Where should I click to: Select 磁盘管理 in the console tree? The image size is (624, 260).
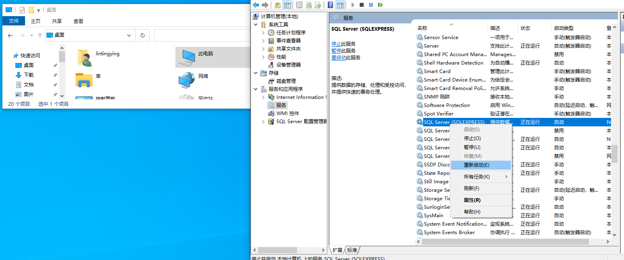click(x=286, y=81)
